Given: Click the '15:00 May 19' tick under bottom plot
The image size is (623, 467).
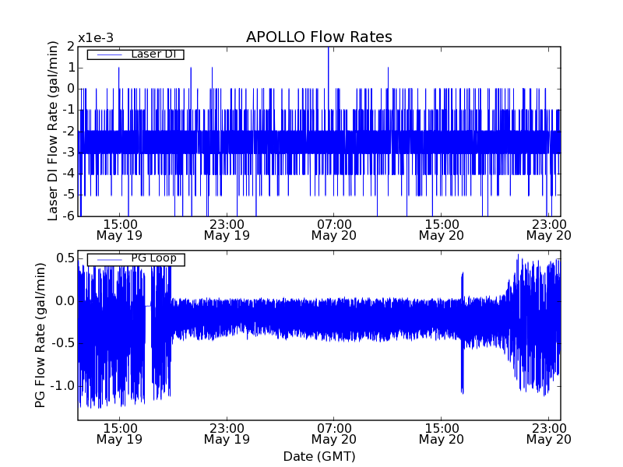Looking at the screenshot, I should pyautogui.click(x=119, y=433).
